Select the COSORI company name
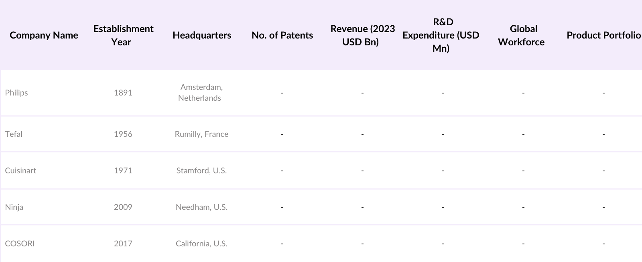Viewport: 642px width, 262px height. point(20,244)
